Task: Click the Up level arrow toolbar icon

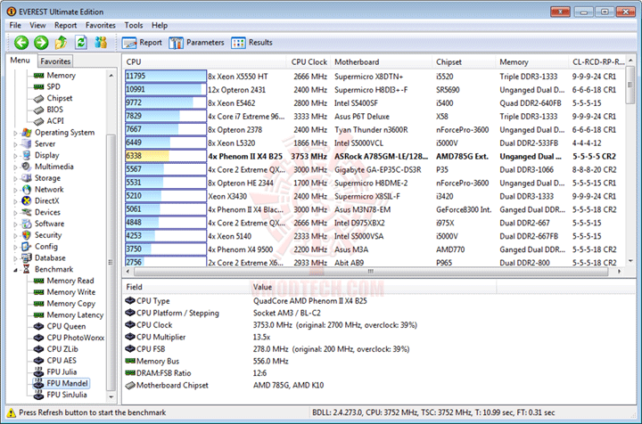Action: pyautogui.click(x=61, y=43)
